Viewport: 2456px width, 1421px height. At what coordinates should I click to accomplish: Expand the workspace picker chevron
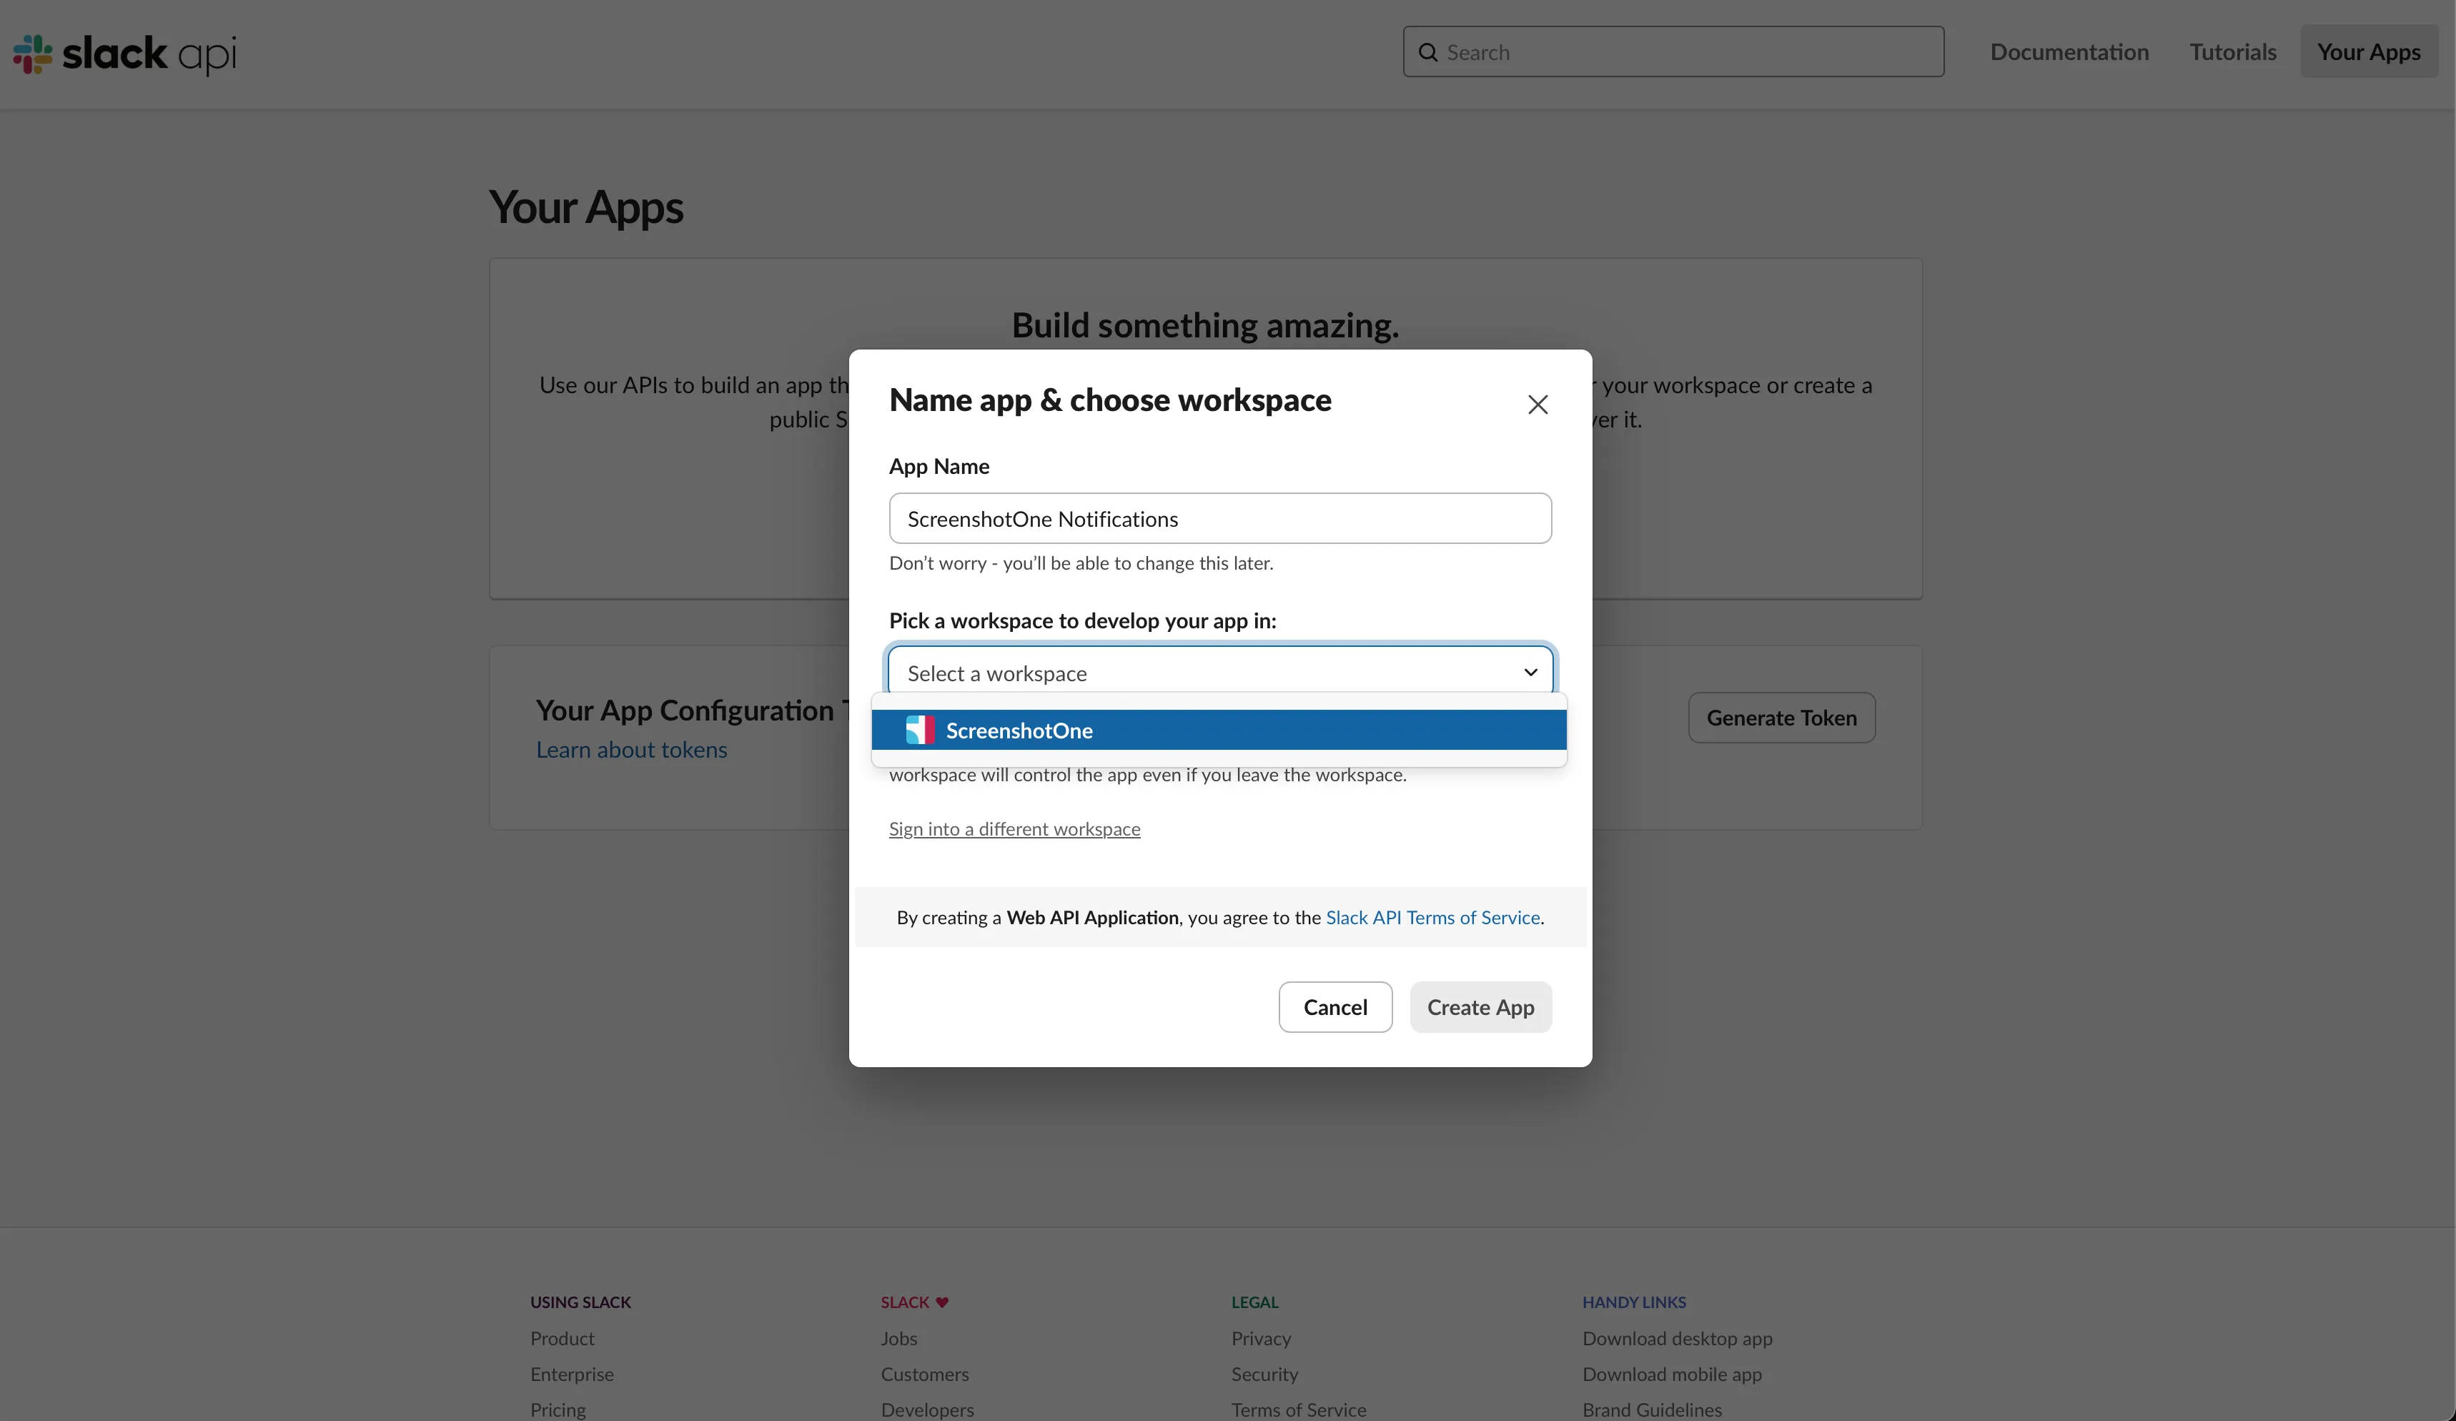click(1530, 673)
